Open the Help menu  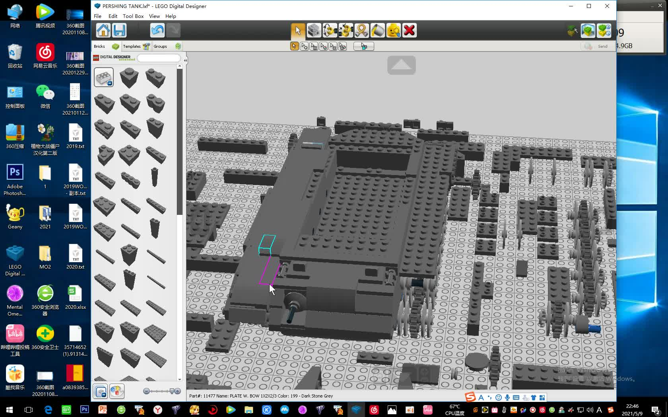click(x=171, y=16)
